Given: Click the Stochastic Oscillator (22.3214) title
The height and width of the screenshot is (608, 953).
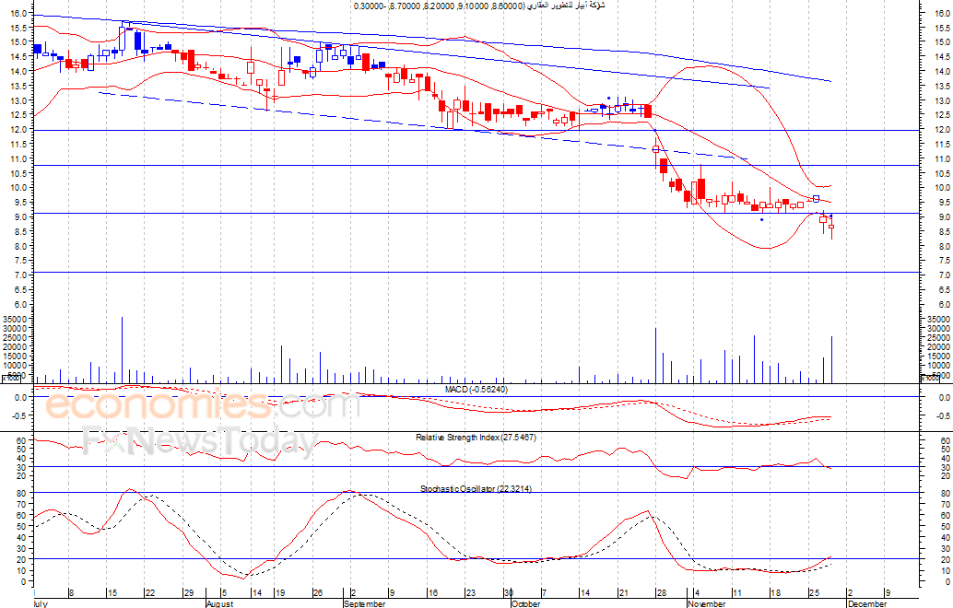Looking at the screenshot, I should tap(476, 488).
